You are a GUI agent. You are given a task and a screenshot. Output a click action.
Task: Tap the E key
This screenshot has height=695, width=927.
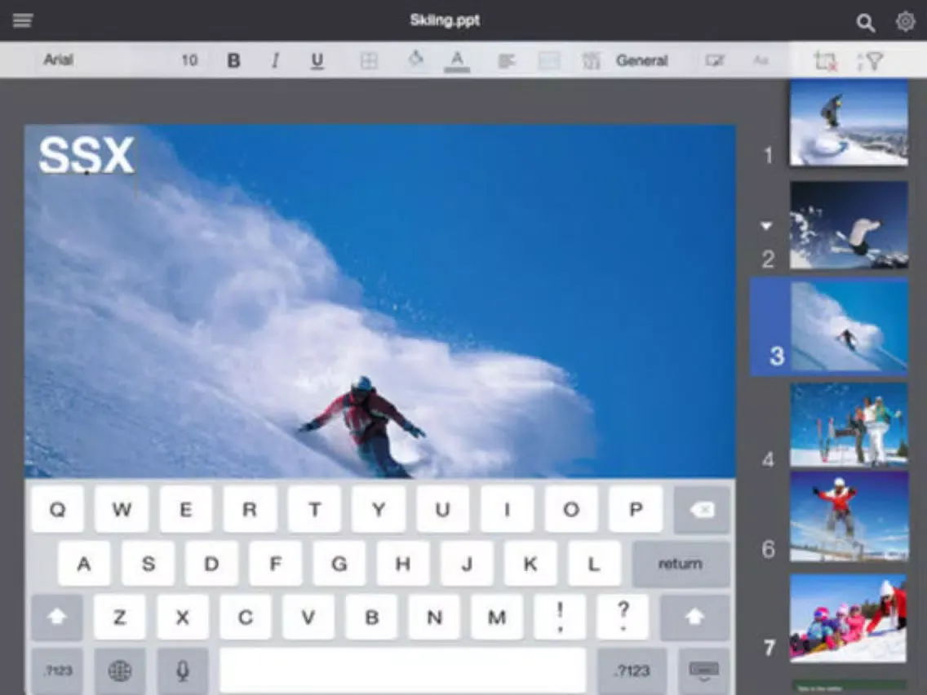tap(185, 510)
